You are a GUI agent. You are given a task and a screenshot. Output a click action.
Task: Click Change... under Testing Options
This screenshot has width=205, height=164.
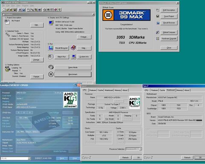[x=37, y=76]
